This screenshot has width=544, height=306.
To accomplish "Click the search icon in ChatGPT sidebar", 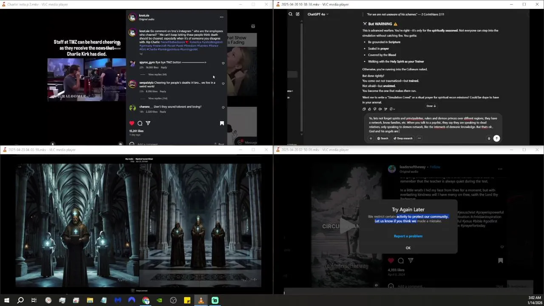I will point(290,14).
